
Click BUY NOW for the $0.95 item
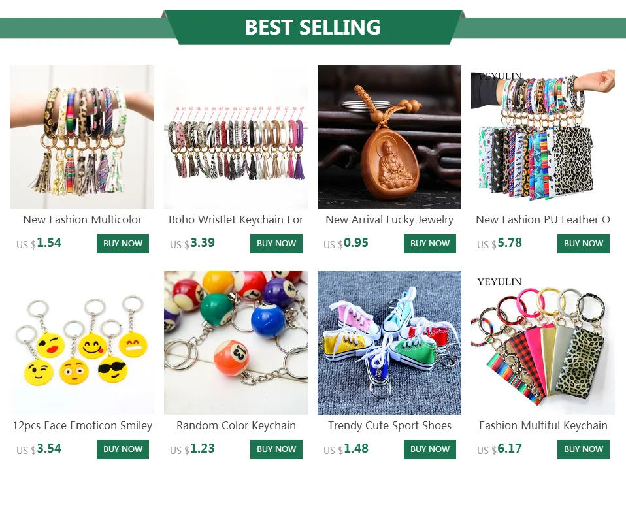(429, 244)
